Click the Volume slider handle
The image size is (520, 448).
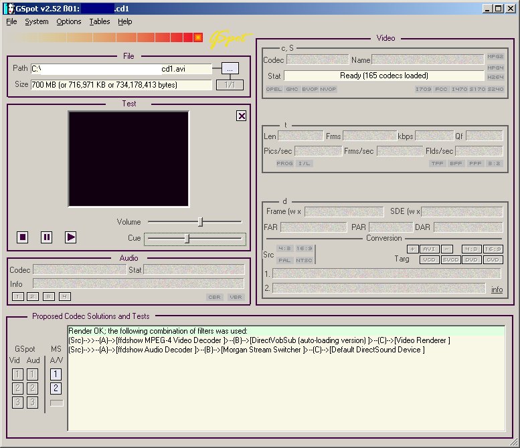[x=200, y=222]
